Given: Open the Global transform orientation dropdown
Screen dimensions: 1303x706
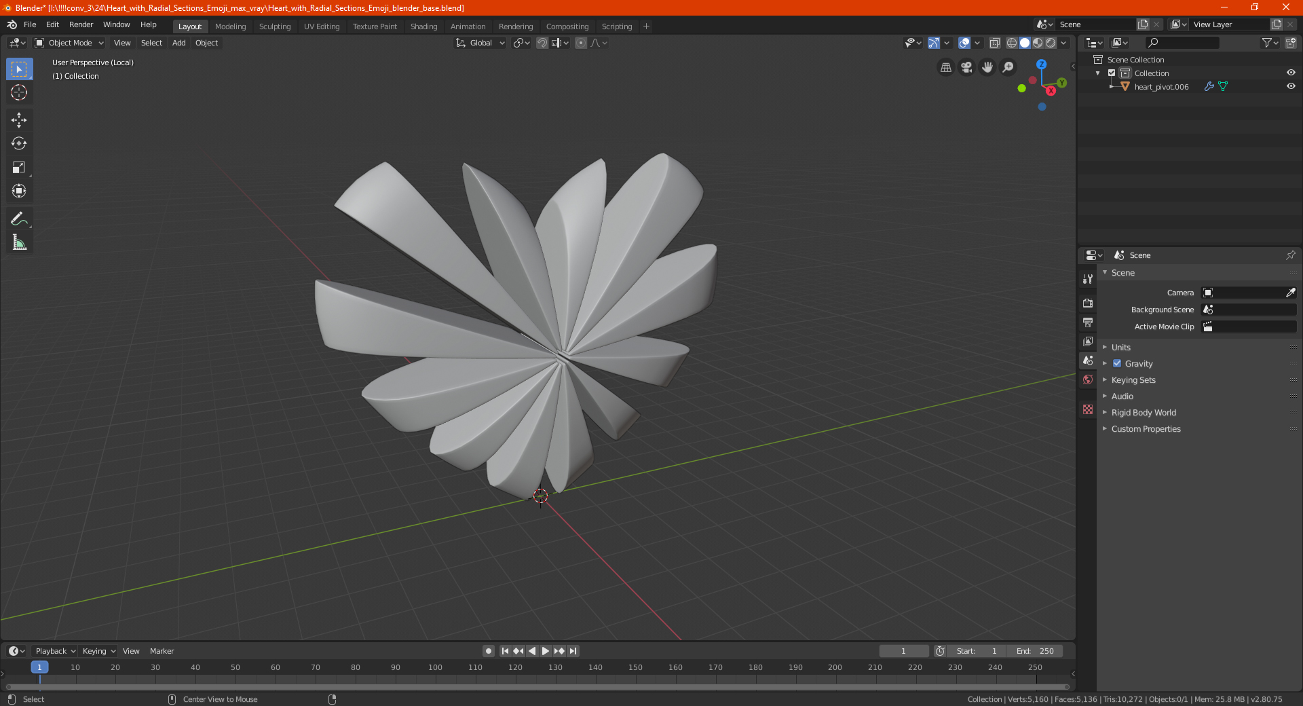Looking at the screenshot, I should tap(480, 43).
